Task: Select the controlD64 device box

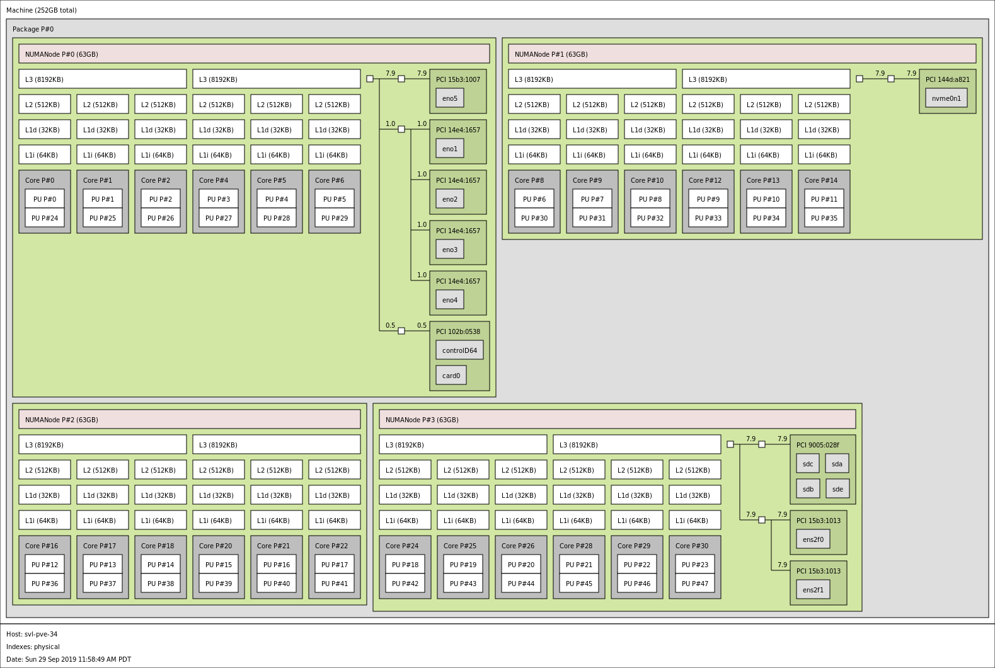Action: click(x=459, y=350)
